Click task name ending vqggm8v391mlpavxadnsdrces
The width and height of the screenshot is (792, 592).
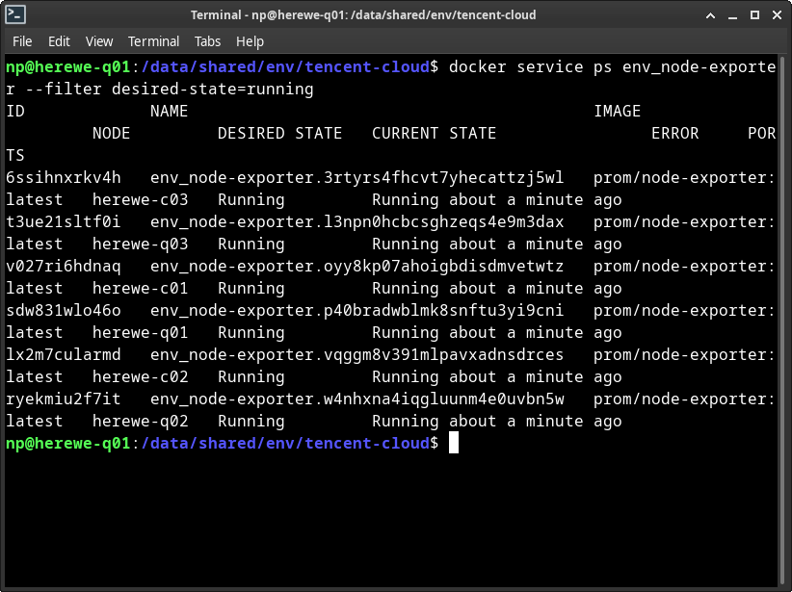(357, 355)
